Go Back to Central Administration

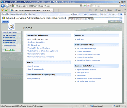[x=9, y=36]
